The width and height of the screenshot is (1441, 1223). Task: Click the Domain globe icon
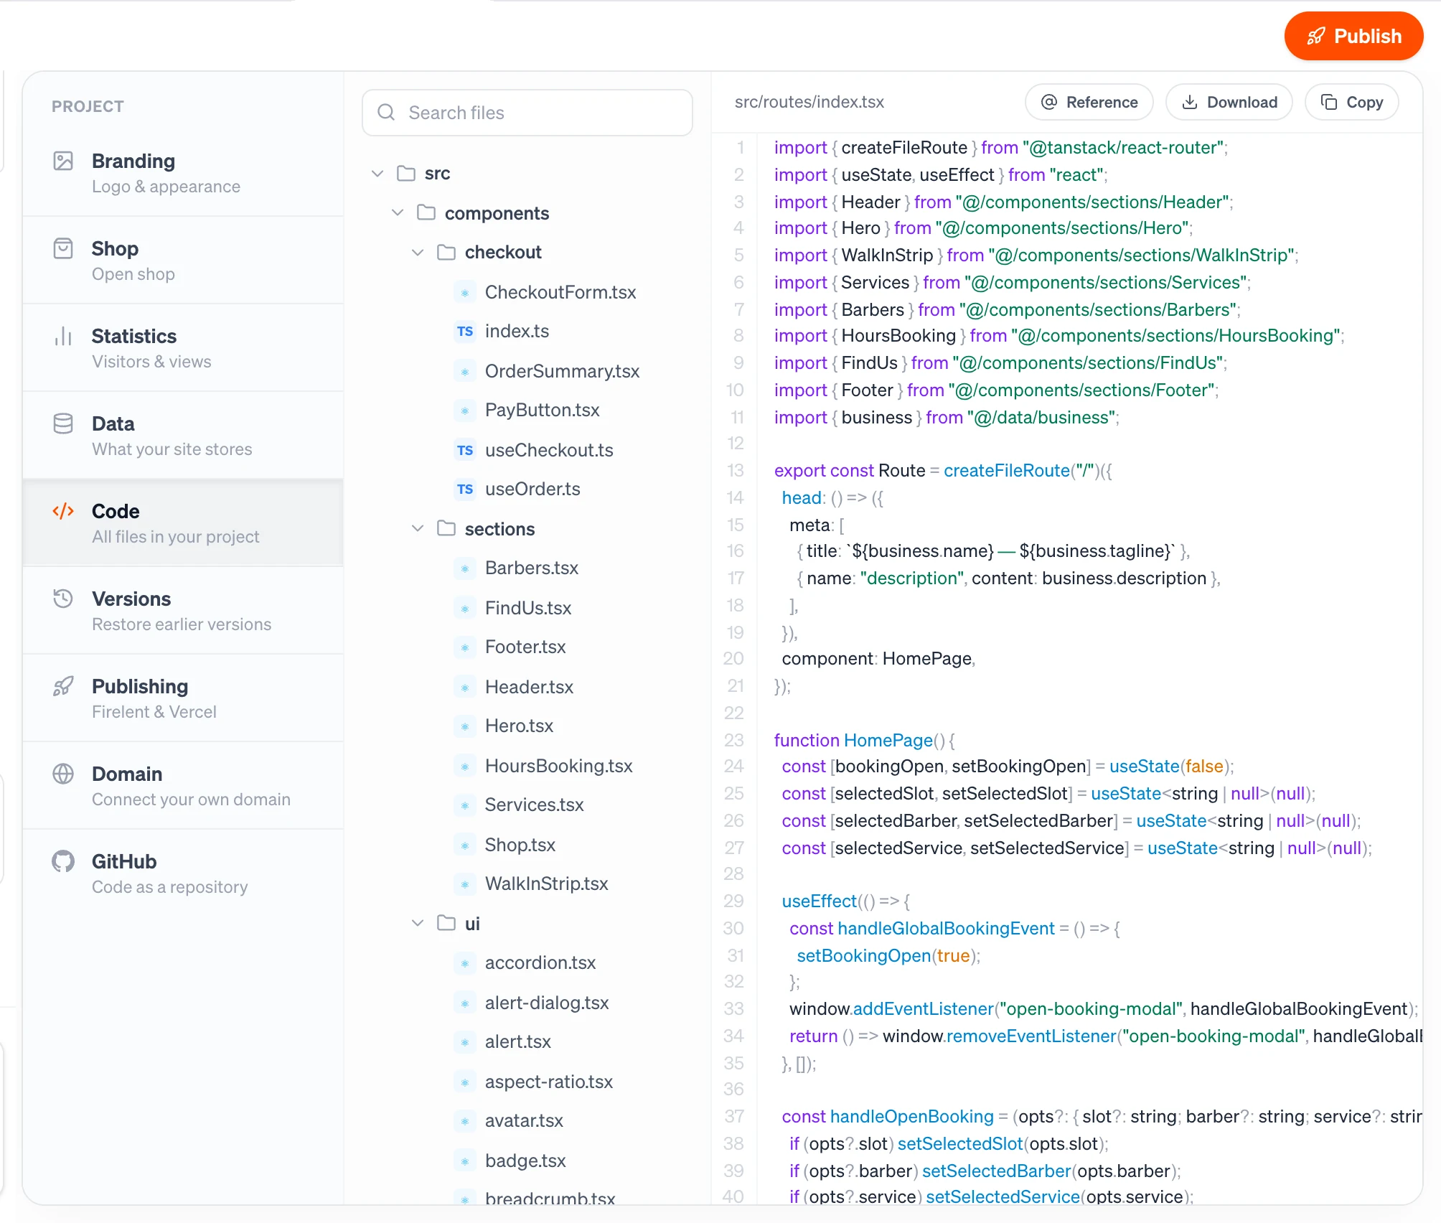click(x=63, y=774)
